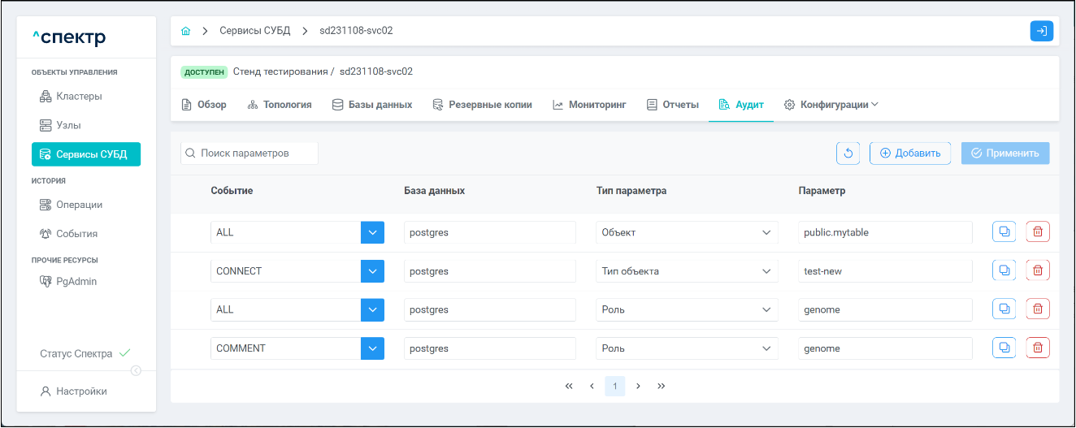Viewport: 1076px width, 428px height.
Task: Collapse the sidebar with arrow icon
Action: point(137,370)
